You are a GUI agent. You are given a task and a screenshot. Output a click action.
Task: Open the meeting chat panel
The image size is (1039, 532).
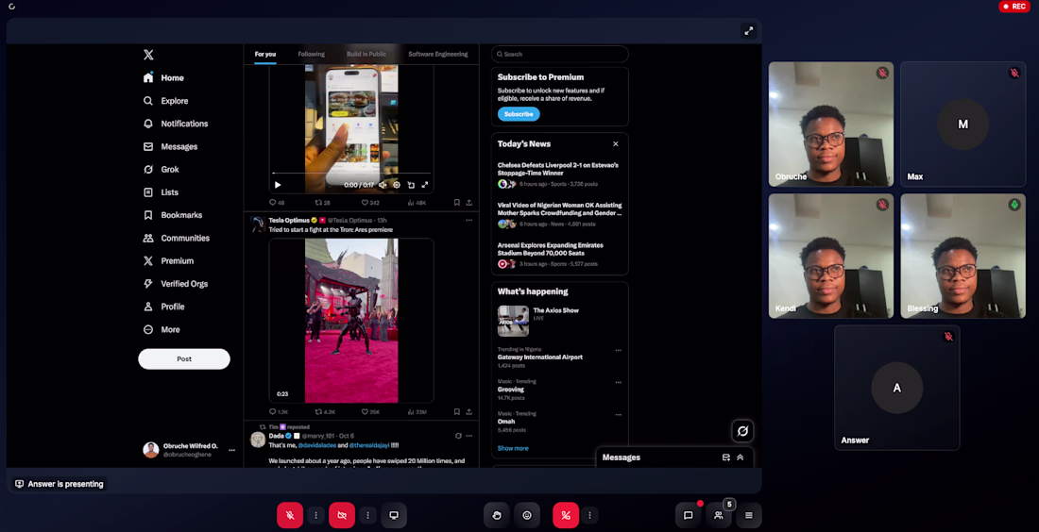pyautogui.click(x=688, y=515)
